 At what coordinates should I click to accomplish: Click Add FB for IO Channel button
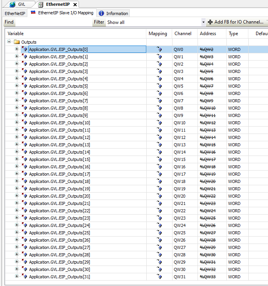pos(236,22)
